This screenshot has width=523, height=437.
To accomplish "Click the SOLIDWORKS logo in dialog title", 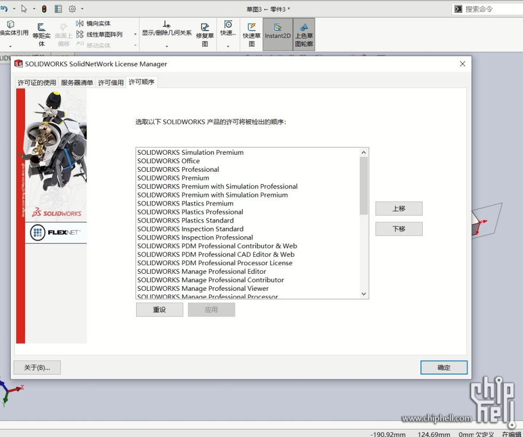I will coord(19,63).
